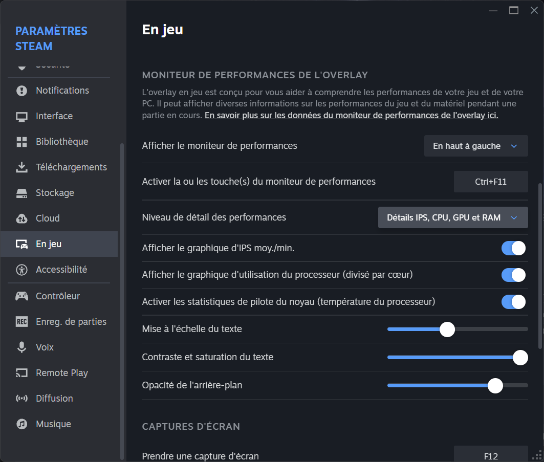The image size is (544, 462).
Task: Switch to Téléchargements settings
Action: coord(59,167)
